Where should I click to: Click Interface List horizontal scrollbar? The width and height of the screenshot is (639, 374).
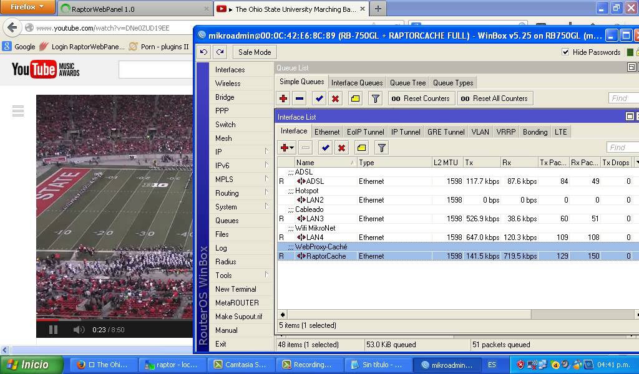pos(409,314)
